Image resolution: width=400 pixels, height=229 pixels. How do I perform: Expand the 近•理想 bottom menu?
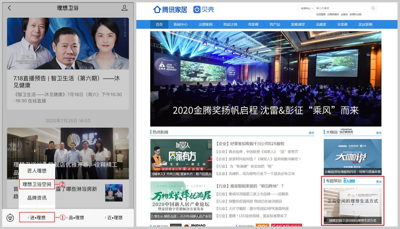click(x=114, y=217)
